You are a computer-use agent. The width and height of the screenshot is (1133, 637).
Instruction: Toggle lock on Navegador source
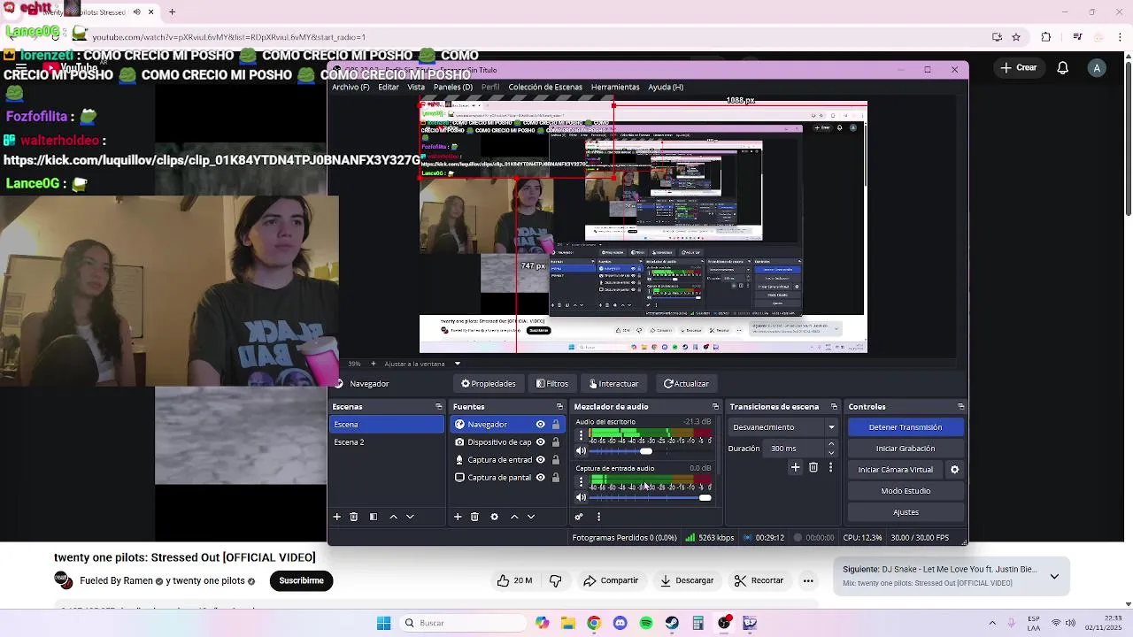coord(556,425)
